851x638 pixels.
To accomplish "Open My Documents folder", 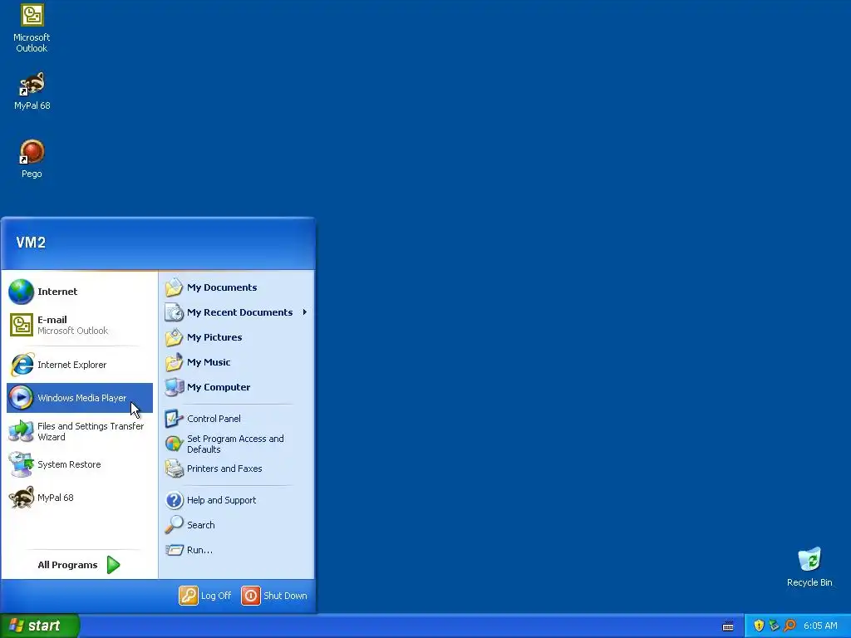I will point(237,287).
